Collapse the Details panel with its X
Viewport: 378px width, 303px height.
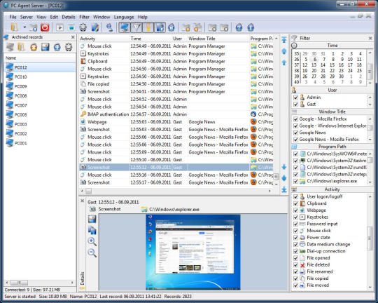coord(82,201)
